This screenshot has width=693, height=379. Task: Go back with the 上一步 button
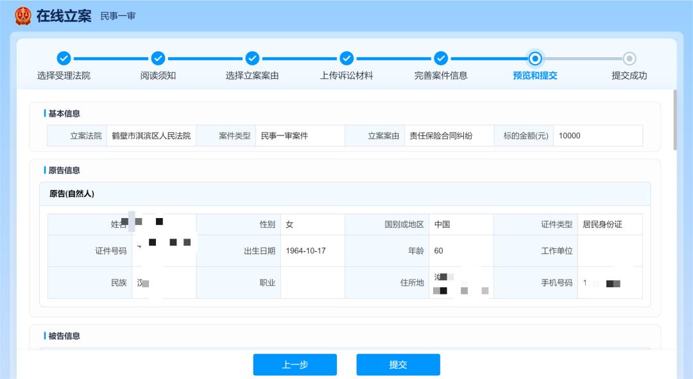point(295,364)
